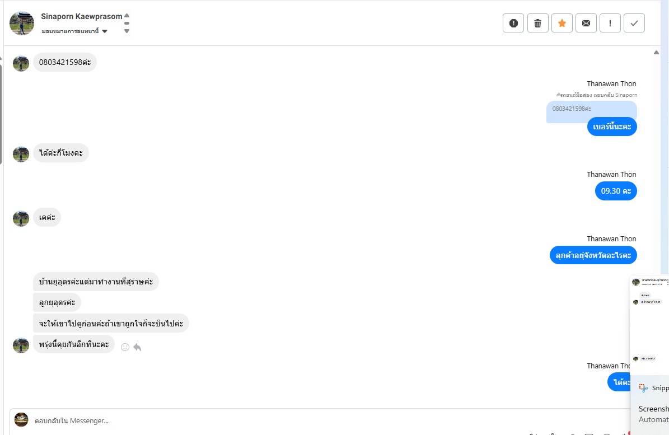
Task: Click the reply-to-Messenger text input field
Action: pyautogui.click(x=280, y=420)
